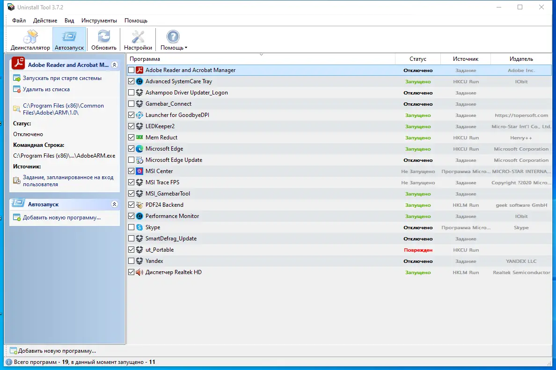
Task: Check the Gamebar_Connect checkbox
Action: (x=131, y=104)
